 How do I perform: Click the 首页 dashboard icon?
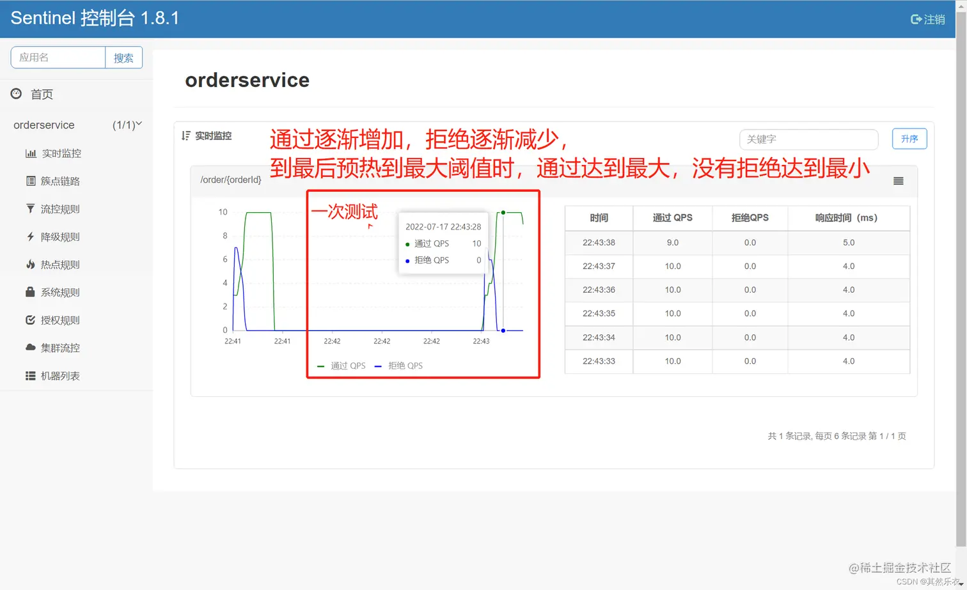pyautogui.click(x=17, y=94)
